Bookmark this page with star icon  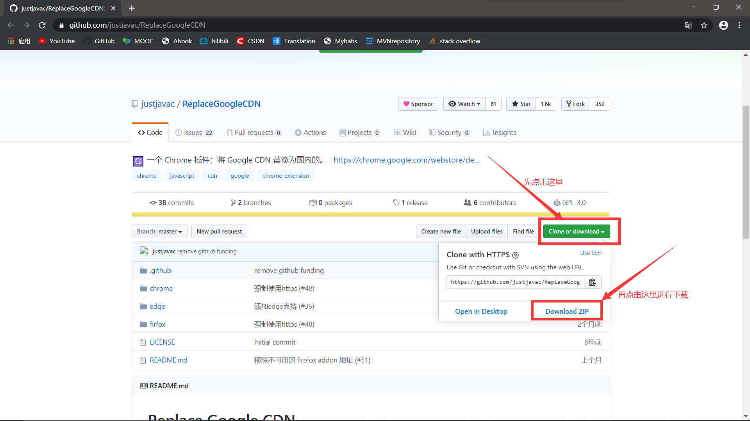[704, 25]
